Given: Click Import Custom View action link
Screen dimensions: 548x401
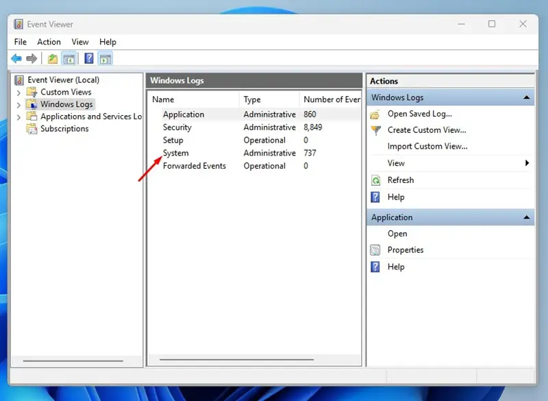Looking at the screenshot, I should (x=427, y=147).
